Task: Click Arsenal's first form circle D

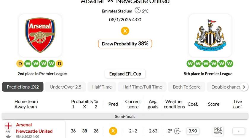Action: [x=20, y=63]
